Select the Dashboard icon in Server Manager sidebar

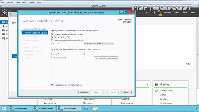(3, 22)
